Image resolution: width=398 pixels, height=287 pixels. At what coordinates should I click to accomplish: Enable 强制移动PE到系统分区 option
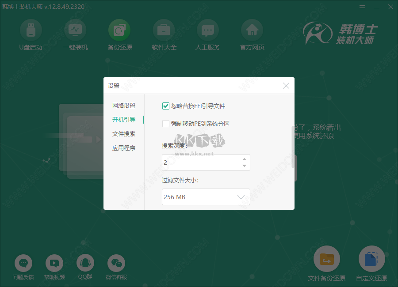pos(165,124)
